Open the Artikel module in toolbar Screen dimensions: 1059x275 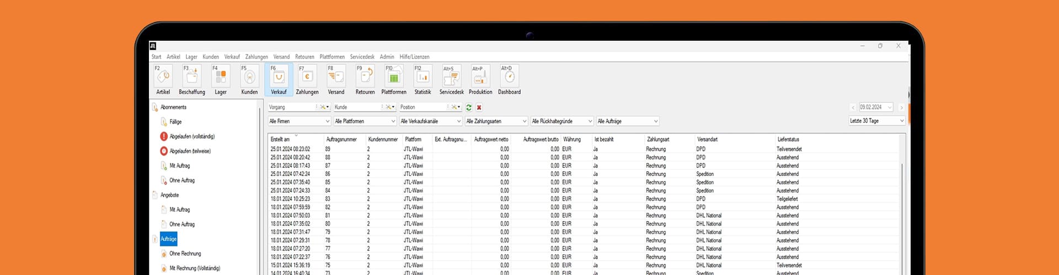[163, 77]
